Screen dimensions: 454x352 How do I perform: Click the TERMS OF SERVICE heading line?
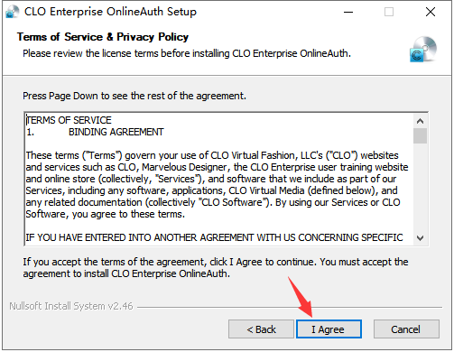click(69, 120)
